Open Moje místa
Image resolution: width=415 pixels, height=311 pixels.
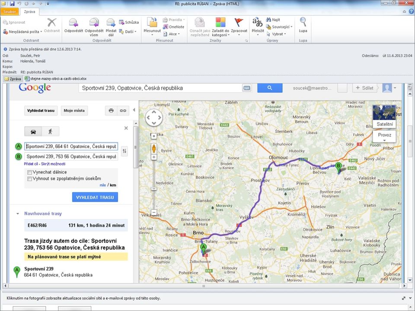[74, 111]
